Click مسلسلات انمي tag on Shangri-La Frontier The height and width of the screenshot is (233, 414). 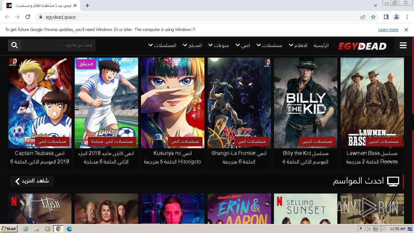pos(252,141)
